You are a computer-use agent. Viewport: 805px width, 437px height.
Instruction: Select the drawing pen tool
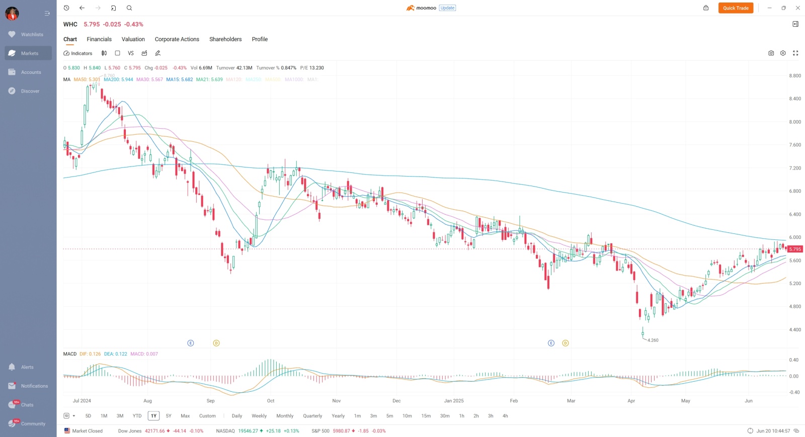point(157,53)
